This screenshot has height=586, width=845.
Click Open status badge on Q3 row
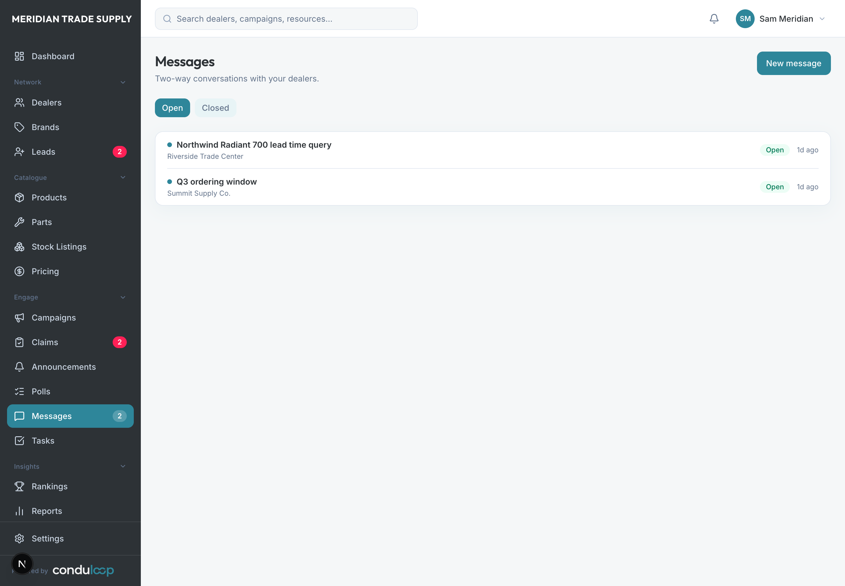tap(774, 187)
